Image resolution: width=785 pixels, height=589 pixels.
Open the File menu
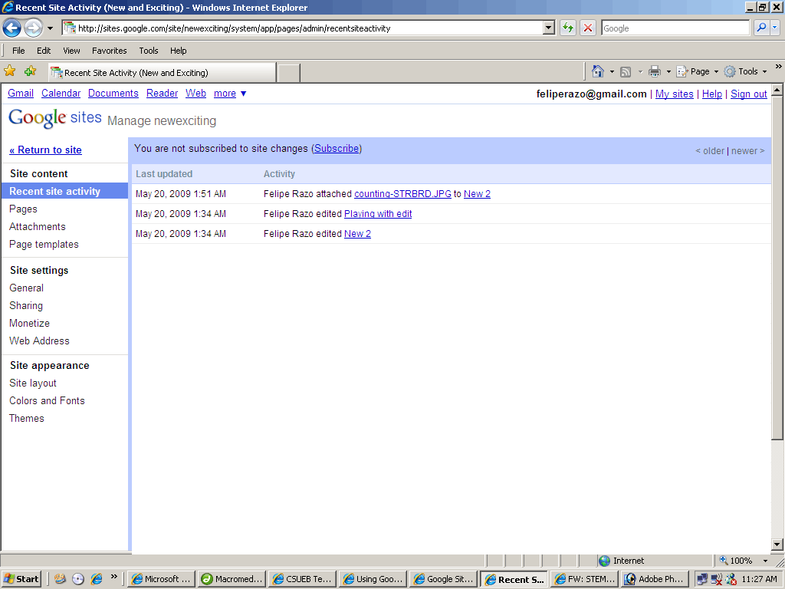(x=18, y=51)
